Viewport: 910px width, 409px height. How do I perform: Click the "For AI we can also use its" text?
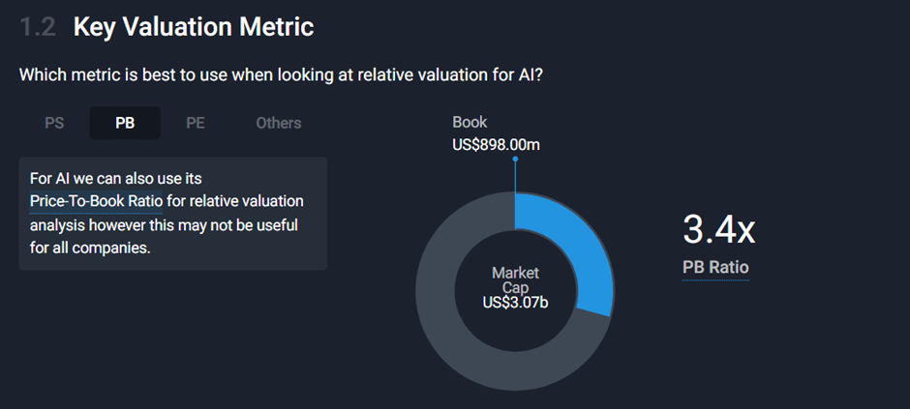coord(115,179)
